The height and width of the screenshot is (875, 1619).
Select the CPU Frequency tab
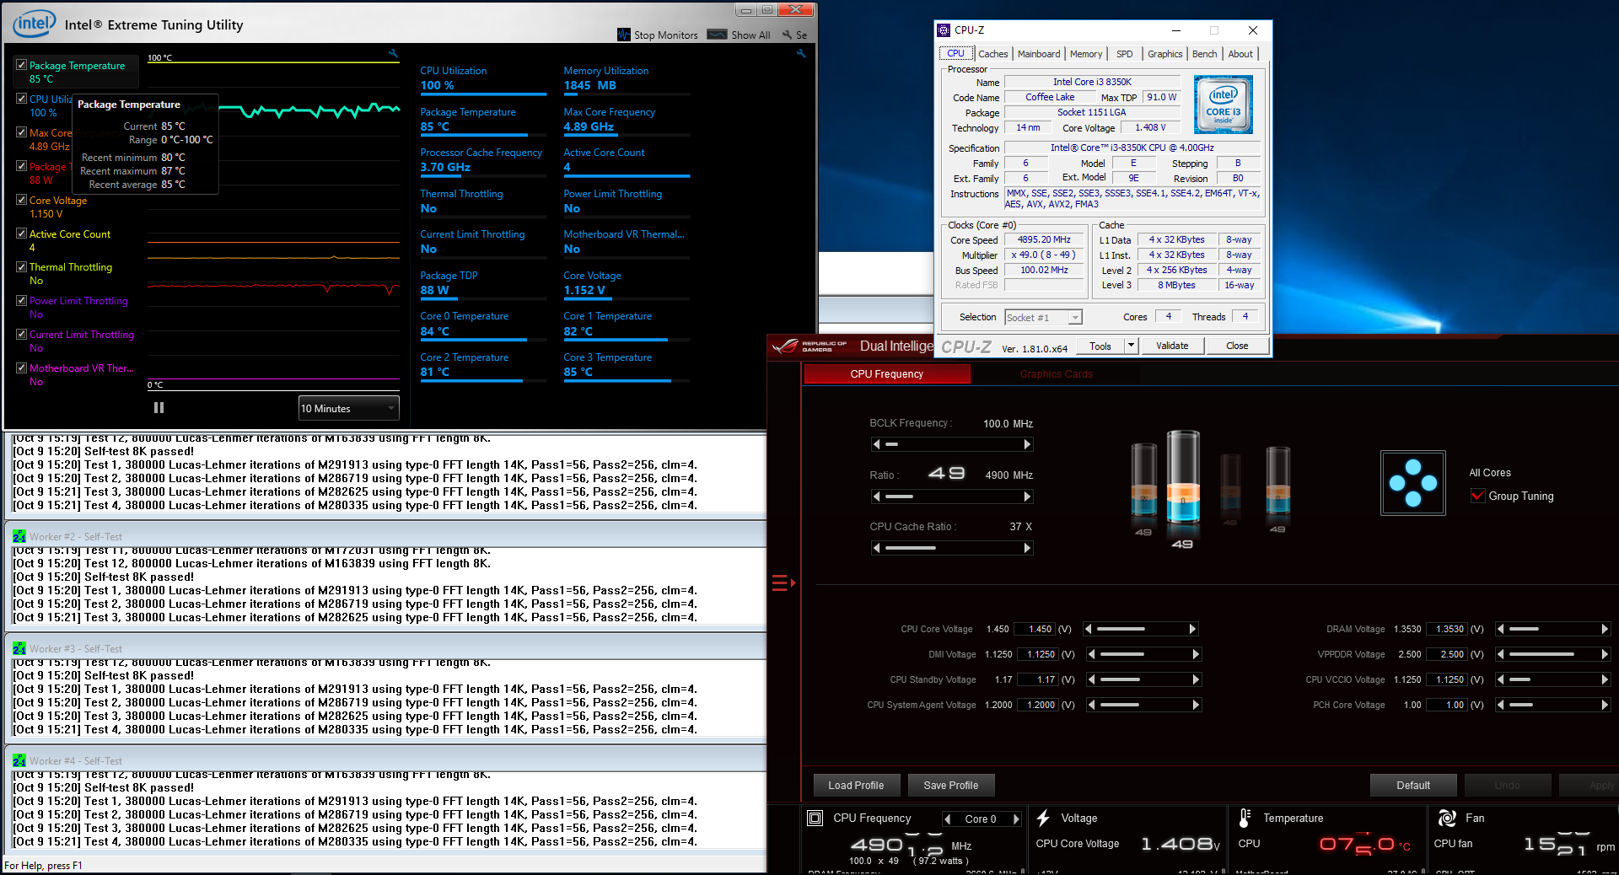click(x=887, y=374)
